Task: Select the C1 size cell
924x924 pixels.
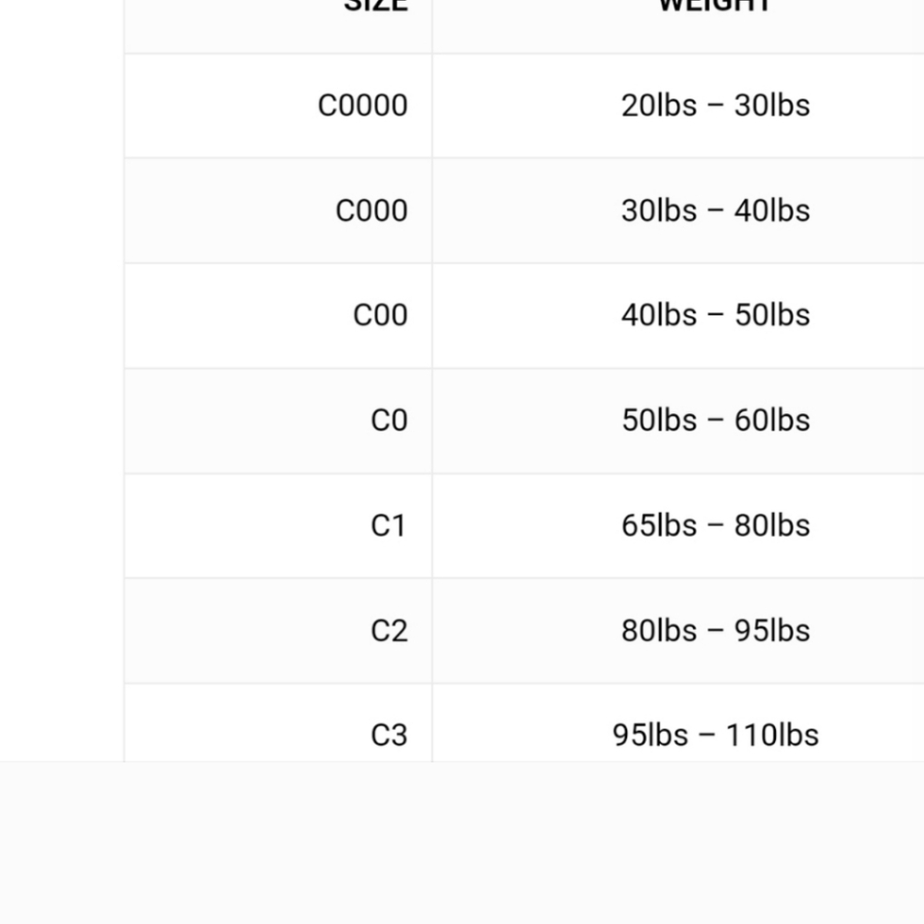Action: click(389, 526)
